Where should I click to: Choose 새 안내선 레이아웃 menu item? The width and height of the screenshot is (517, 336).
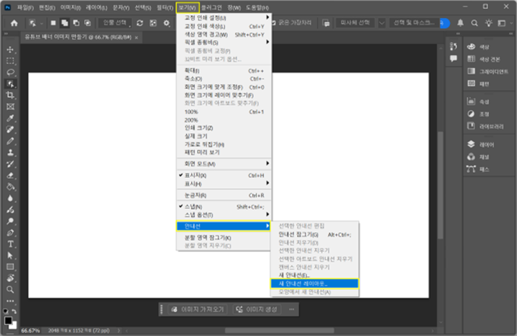314,284
